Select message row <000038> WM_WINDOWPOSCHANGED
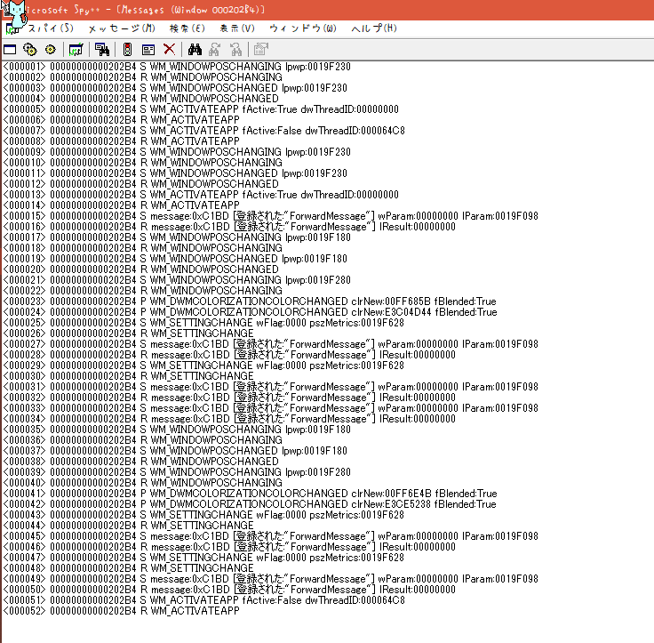Viewport: 654px width, 643px height. (x=141, y=462)
